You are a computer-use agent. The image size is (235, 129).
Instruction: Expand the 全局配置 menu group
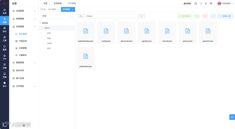[24, 11]
